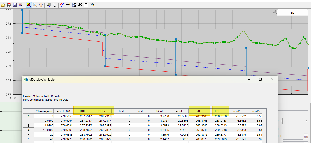Click the ΣQ summation toolbar icon

coord(80,5)
